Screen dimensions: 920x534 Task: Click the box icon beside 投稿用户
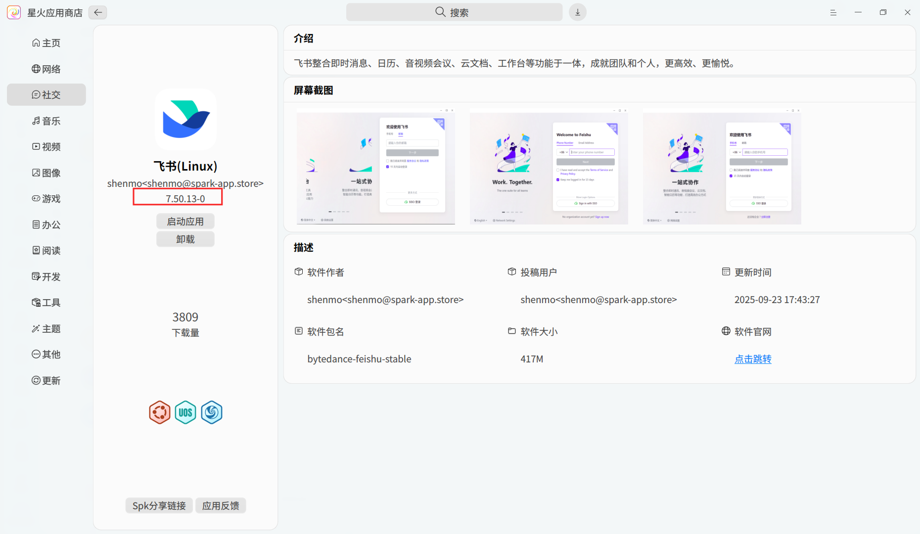pyautogui.click(x=512, y=271)
